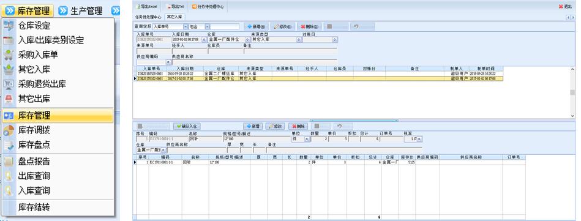Open the 生产管理 top menu

point(80,11)
